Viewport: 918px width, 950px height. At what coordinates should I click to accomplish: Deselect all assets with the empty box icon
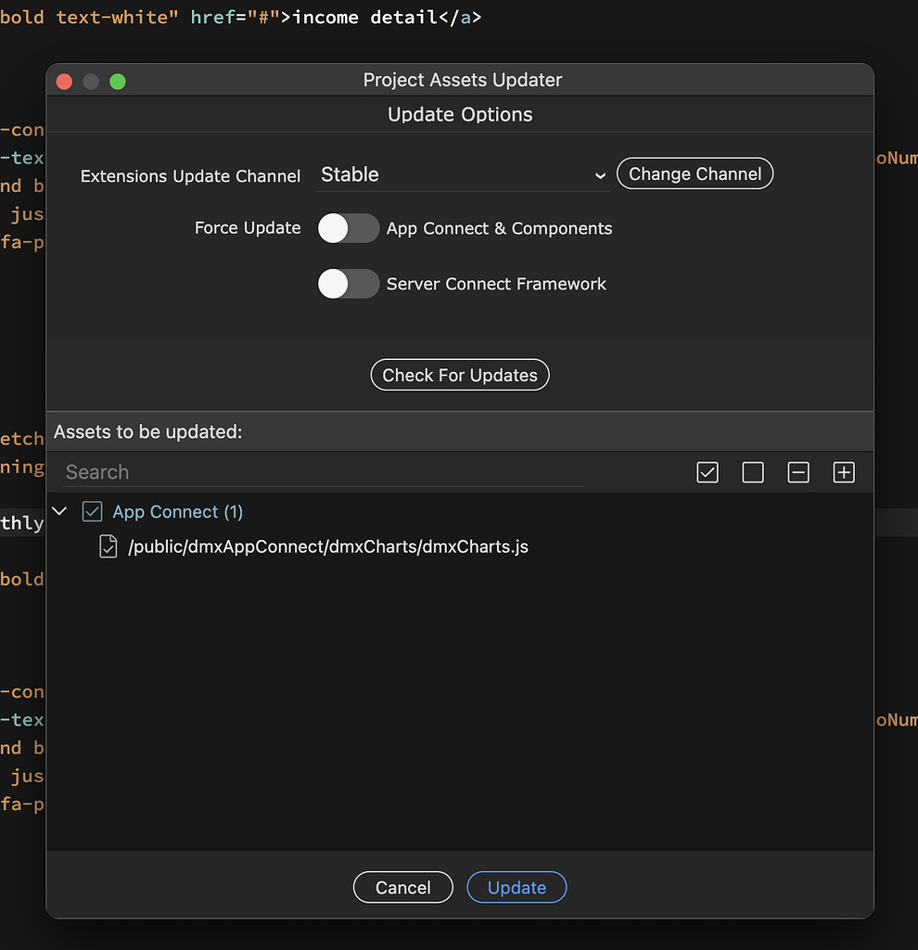(752, 472)
